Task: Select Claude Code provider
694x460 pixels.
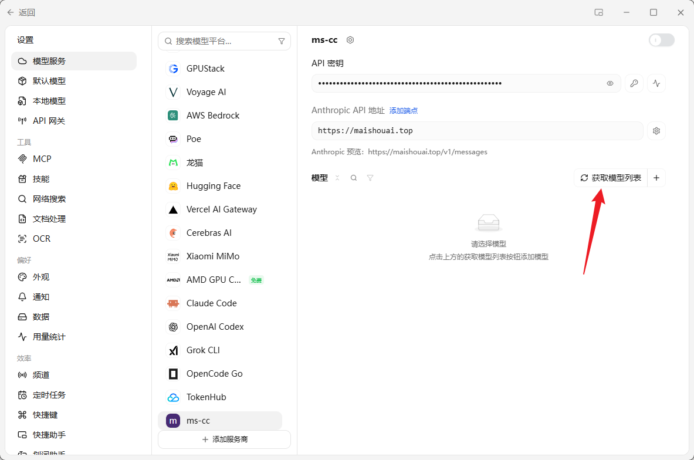Action: pyautogui.click(x=220, y=303)
